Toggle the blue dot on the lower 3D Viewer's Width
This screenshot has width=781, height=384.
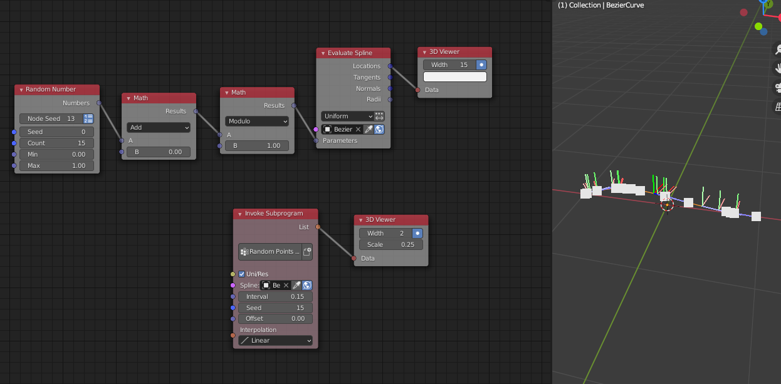click(x=417, y=232)
